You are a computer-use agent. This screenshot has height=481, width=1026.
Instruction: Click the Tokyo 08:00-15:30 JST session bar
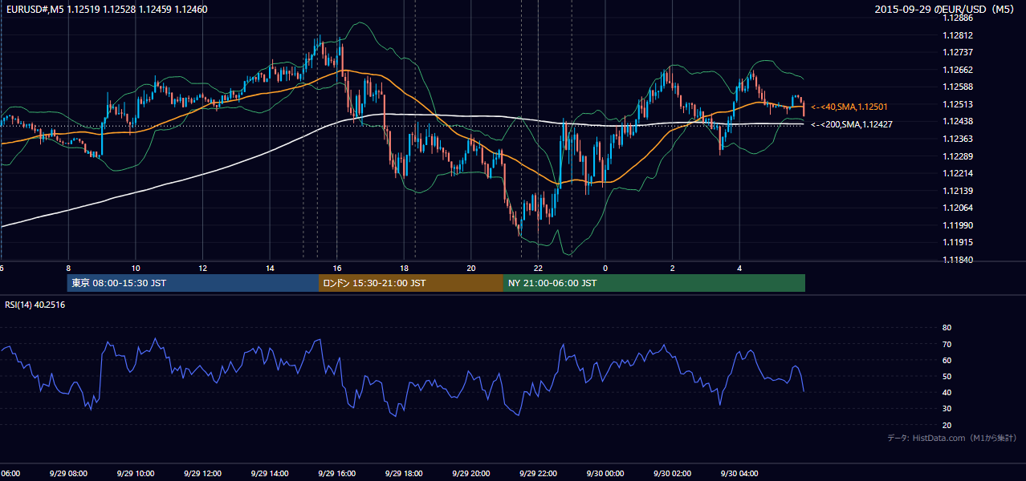point(193,283)
